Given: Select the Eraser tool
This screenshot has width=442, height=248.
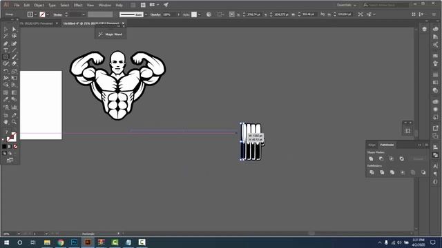Looking at the screenshot, I should [14, 64].
